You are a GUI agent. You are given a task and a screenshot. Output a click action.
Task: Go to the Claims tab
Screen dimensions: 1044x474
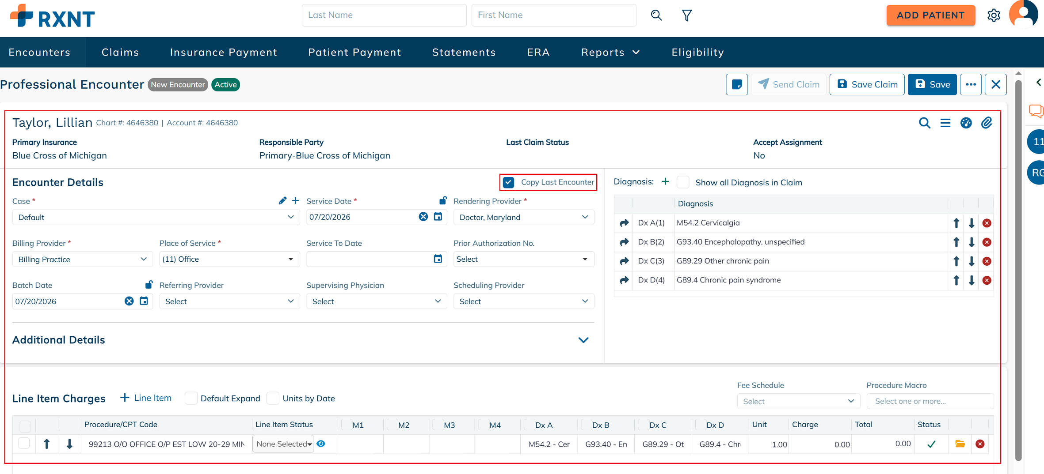click(120, 52)
